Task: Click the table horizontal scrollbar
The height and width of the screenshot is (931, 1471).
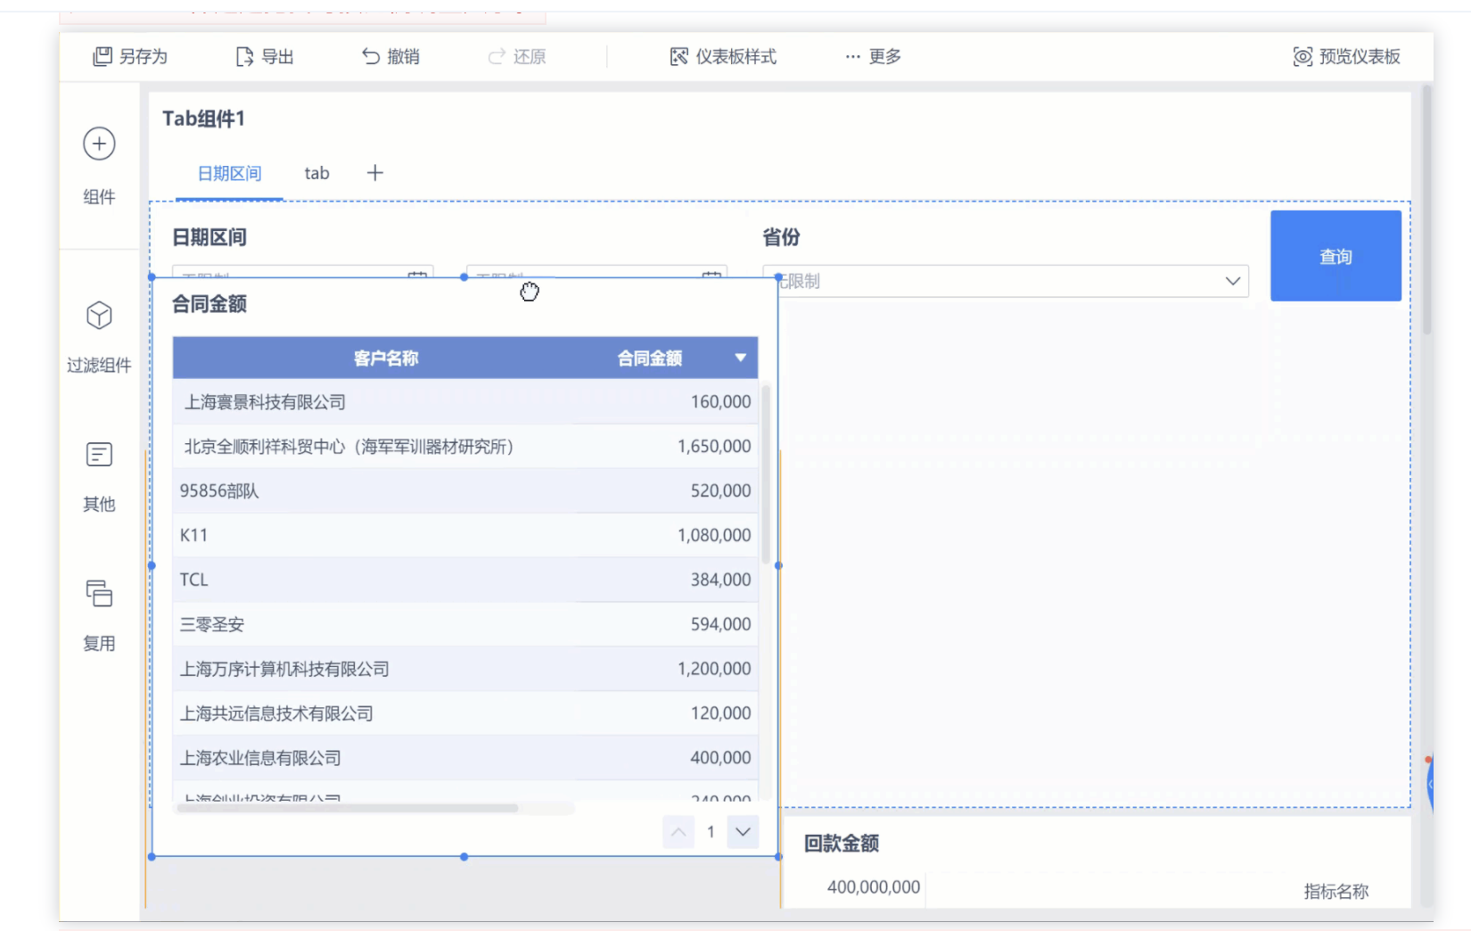Action: pos(348,808)
